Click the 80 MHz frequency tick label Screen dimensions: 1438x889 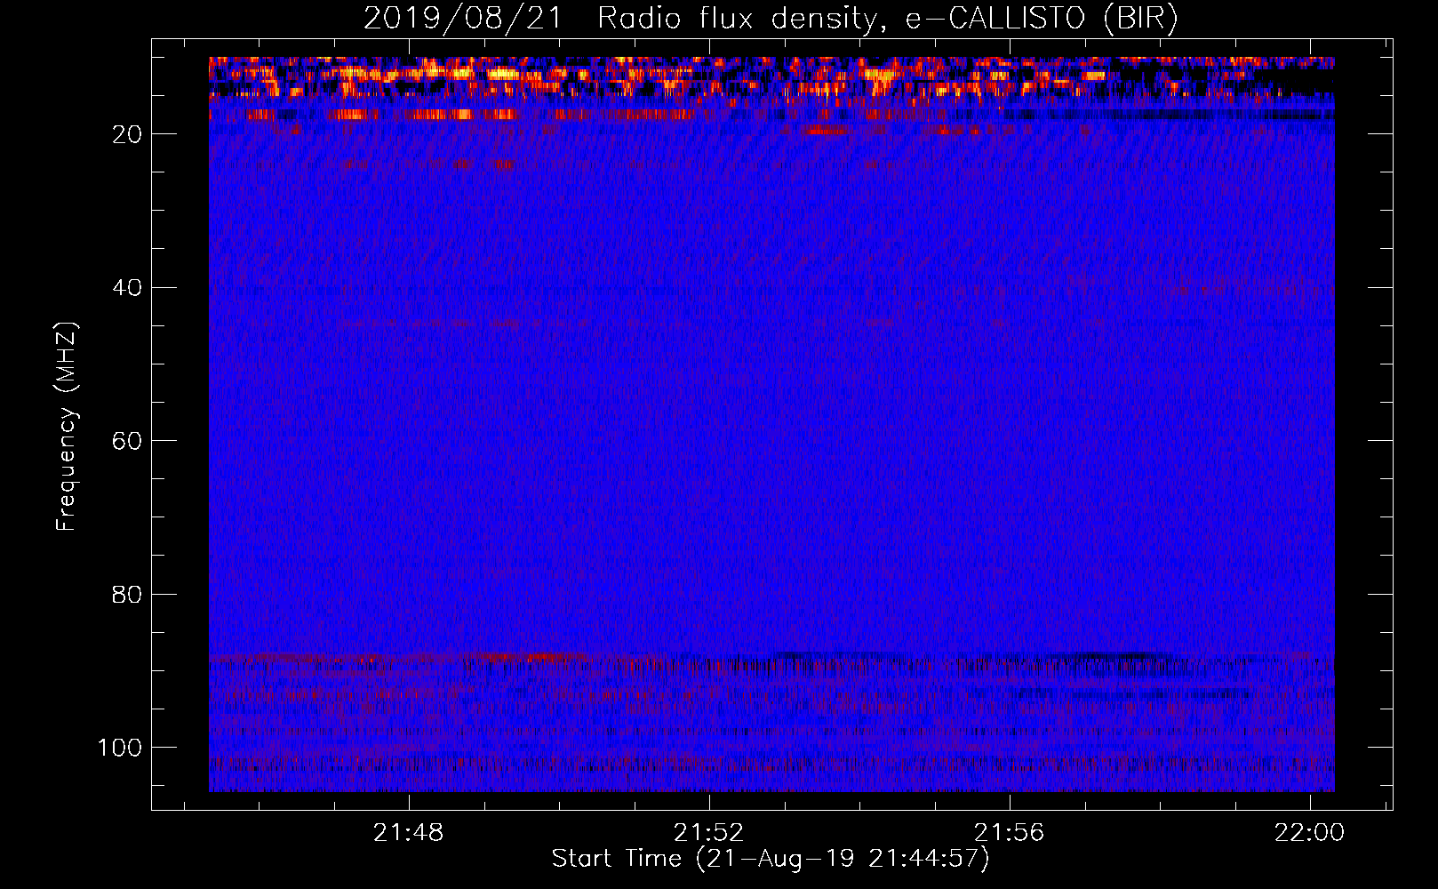tap(128, 595)
